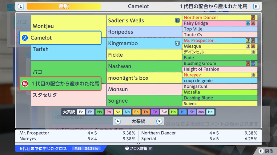Select the To lineage swatch

coord(146,112)
